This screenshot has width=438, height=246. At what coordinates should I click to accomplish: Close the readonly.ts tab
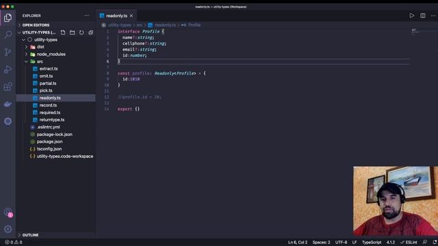tap(131, 16)
